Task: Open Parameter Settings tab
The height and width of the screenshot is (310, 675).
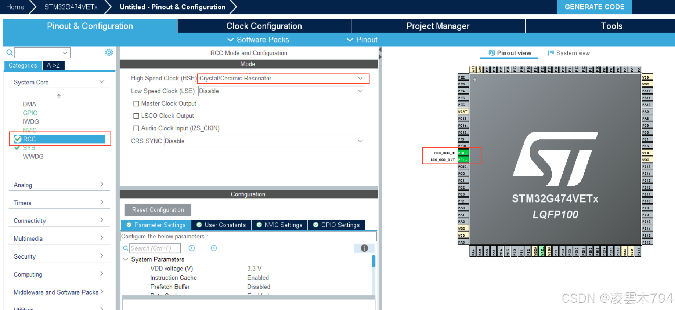Action: pos(156,225)
